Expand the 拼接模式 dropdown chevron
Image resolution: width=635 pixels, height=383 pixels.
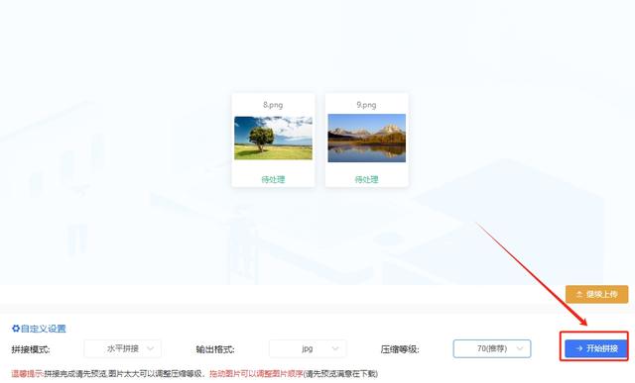tap(150, 348)
